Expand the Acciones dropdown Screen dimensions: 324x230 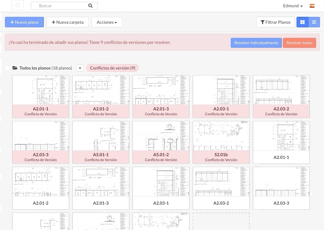click(107, 22)
